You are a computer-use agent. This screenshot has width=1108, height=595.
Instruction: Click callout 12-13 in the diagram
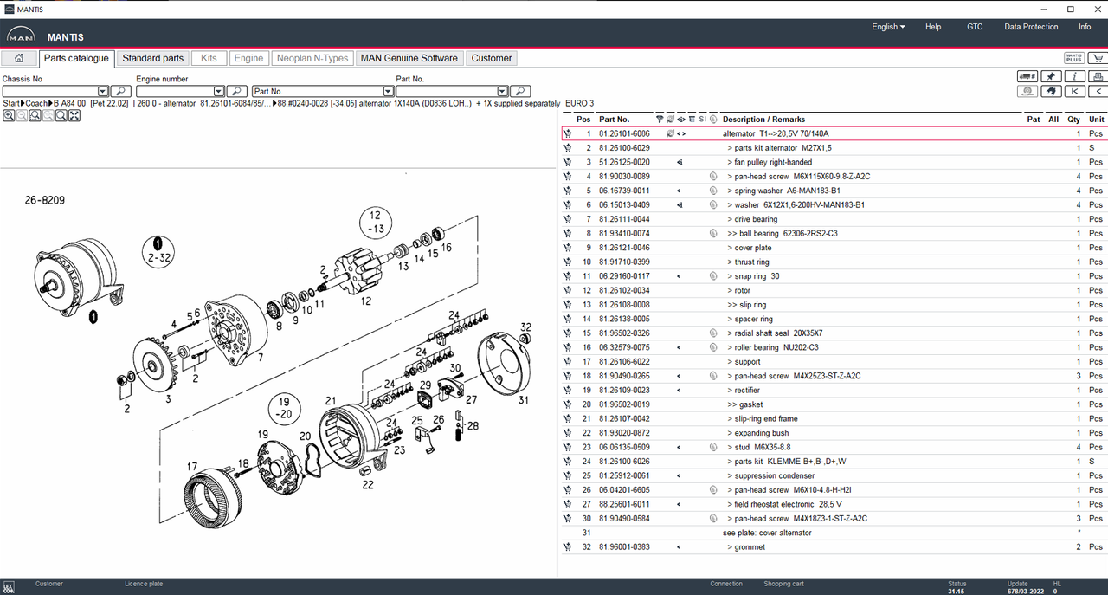click(376, 222)
